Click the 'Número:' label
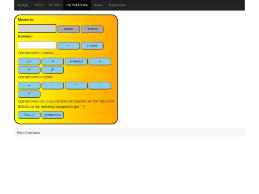The image size is (259, 194). click(25, 36)
